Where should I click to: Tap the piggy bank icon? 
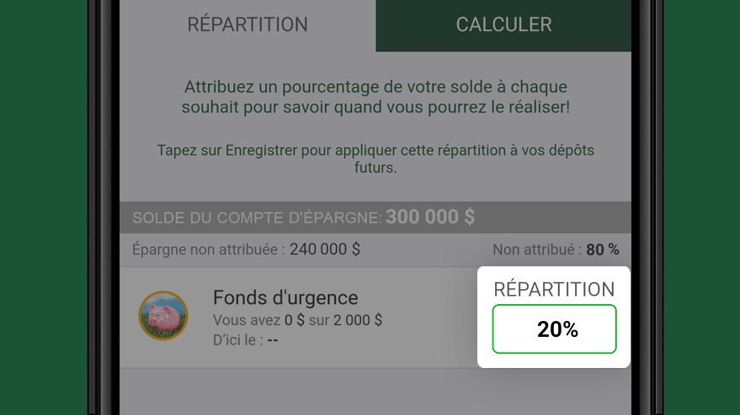[x=163, y=316]
